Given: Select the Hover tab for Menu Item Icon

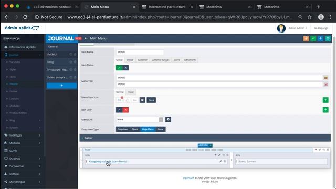Looking at the screenshot, I should [x=131, y=92].
